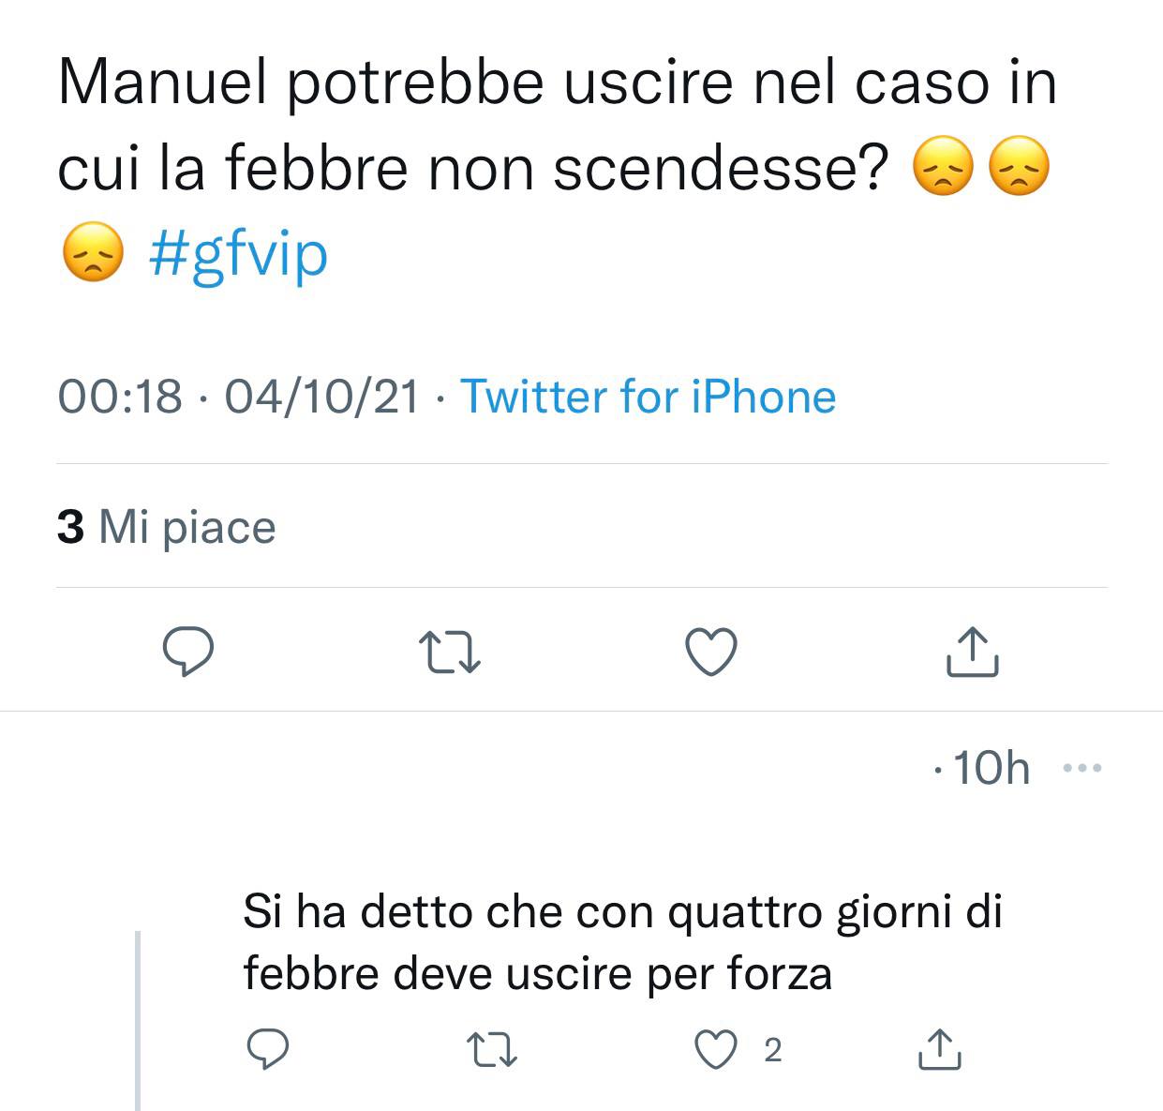This screenshot has height=1111, width=1163.
Task: Retweet the main tweet about Manuel
Action: point(450,652)
